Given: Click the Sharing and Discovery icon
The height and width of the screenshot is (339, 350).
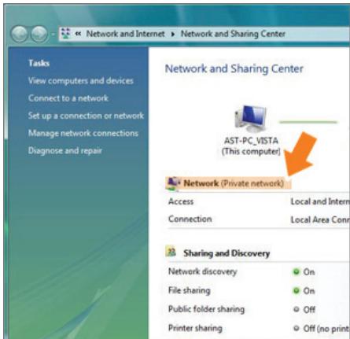Looking at the screenshot, I should click(171, 252).
